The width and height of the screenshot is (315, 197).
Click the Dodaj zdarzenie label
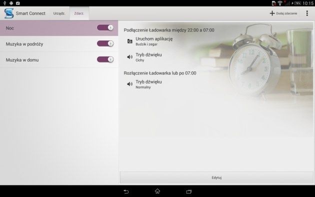point(286,13)
